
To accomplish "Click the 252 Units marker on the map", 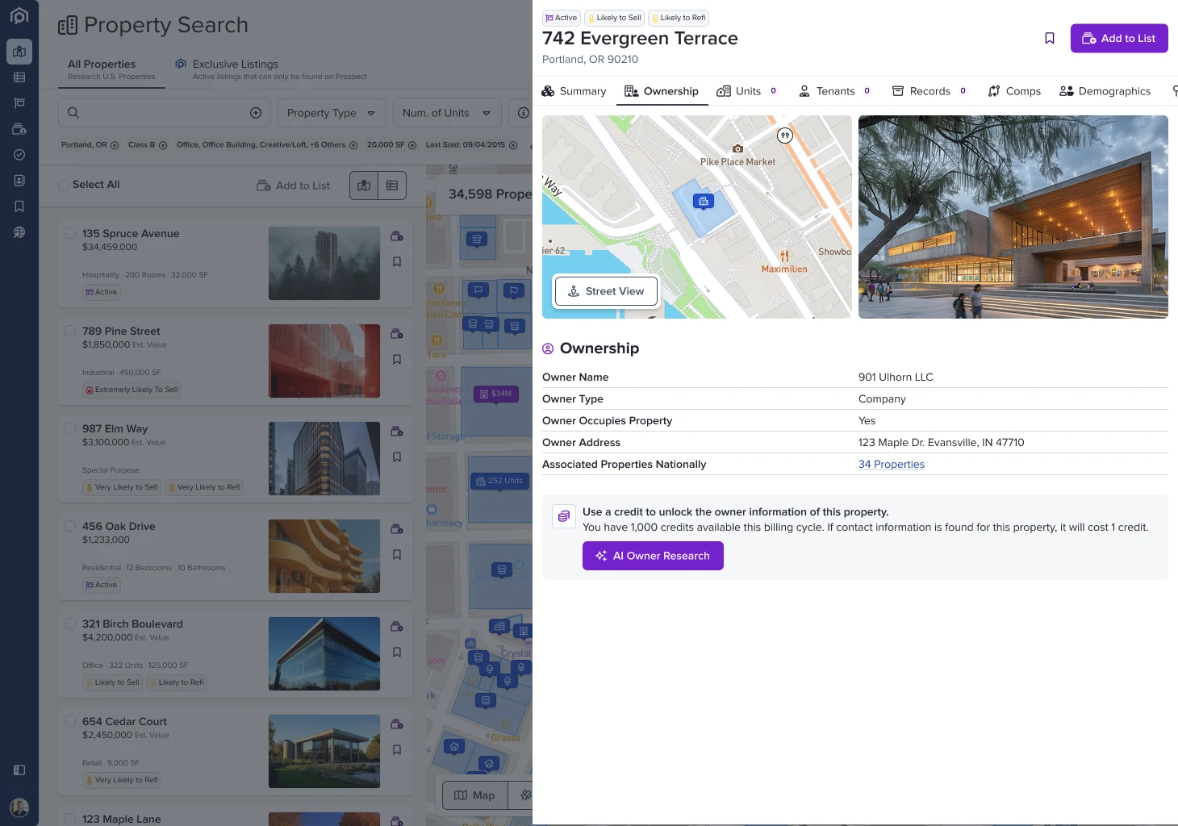I will [499, 481].
